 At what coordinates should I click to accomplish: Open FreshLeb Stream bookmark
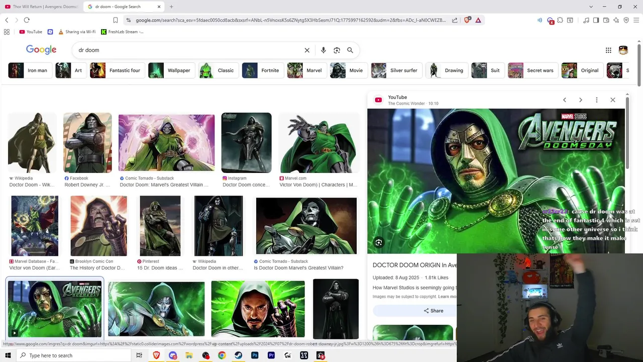pyautogui.click(x=122, y=32)
